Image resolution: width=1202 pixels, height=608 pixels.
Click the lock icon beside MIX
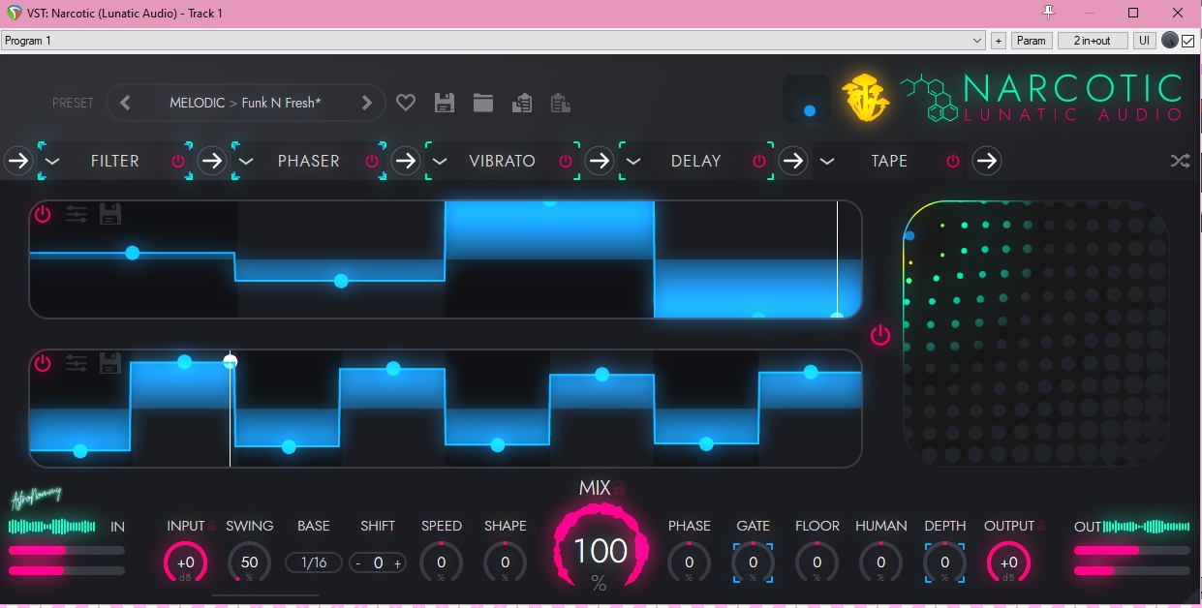(620, 488)
